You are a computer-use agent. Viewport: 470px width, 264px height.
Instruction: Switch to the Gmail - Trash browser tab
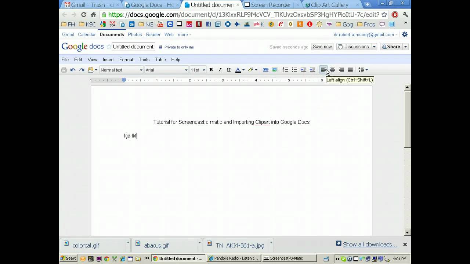[x=90, y=5]
